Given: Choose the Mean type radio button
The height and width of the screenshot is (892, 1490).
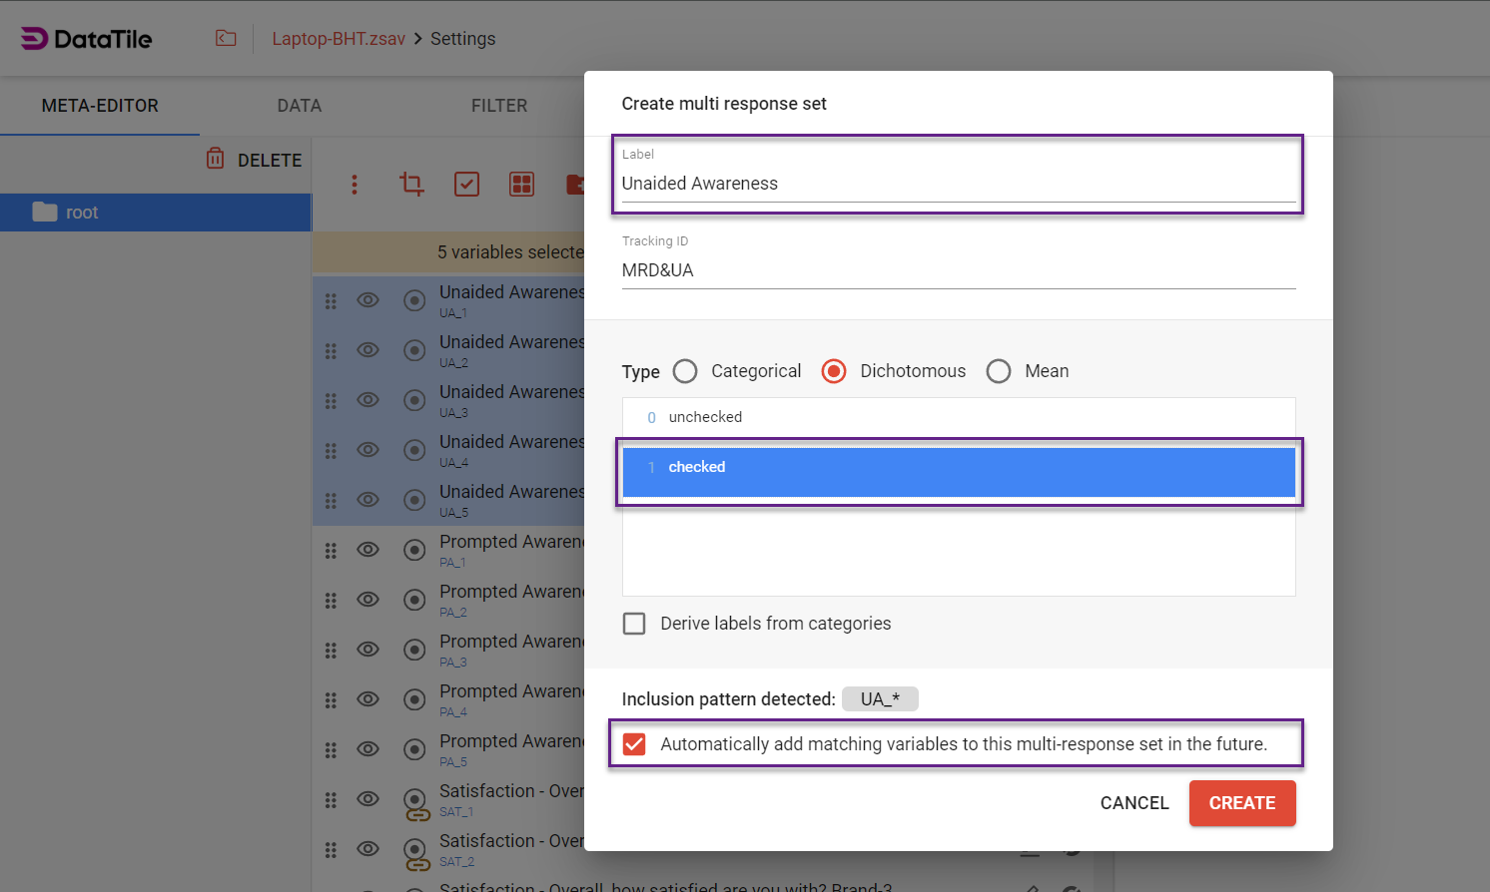Looking at the screenshot, I should [999, 371].
